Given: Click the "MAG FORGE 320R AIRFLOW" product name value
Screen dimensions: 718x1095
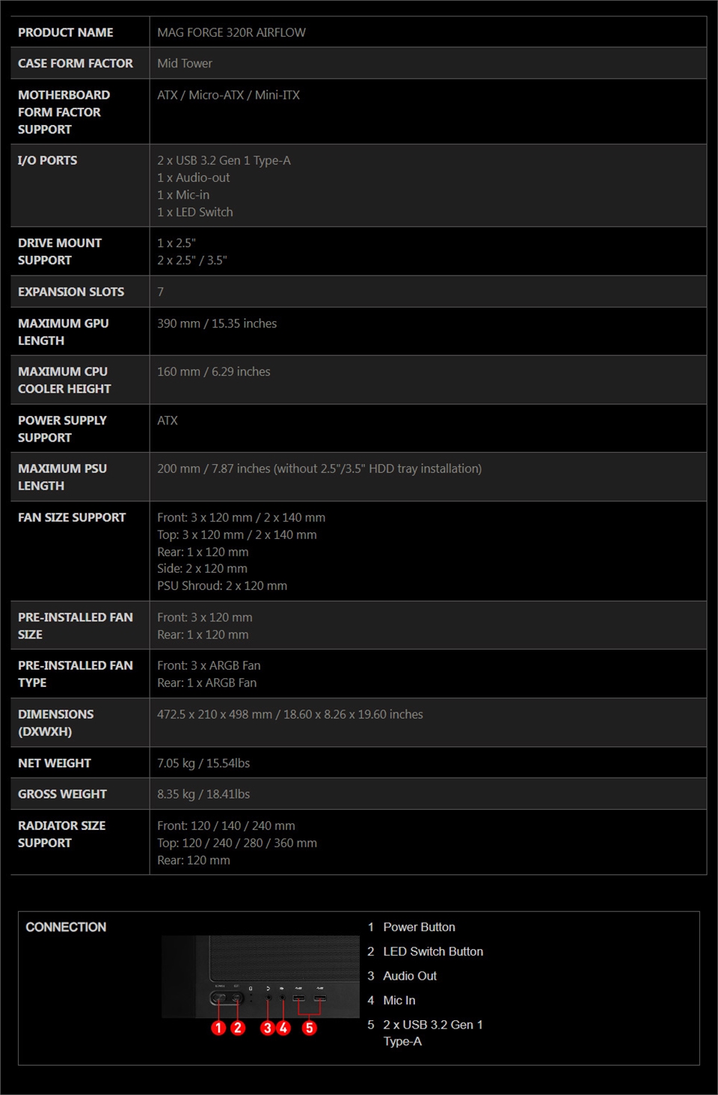Looking at the screenshot, I should (x=231, y=32).
